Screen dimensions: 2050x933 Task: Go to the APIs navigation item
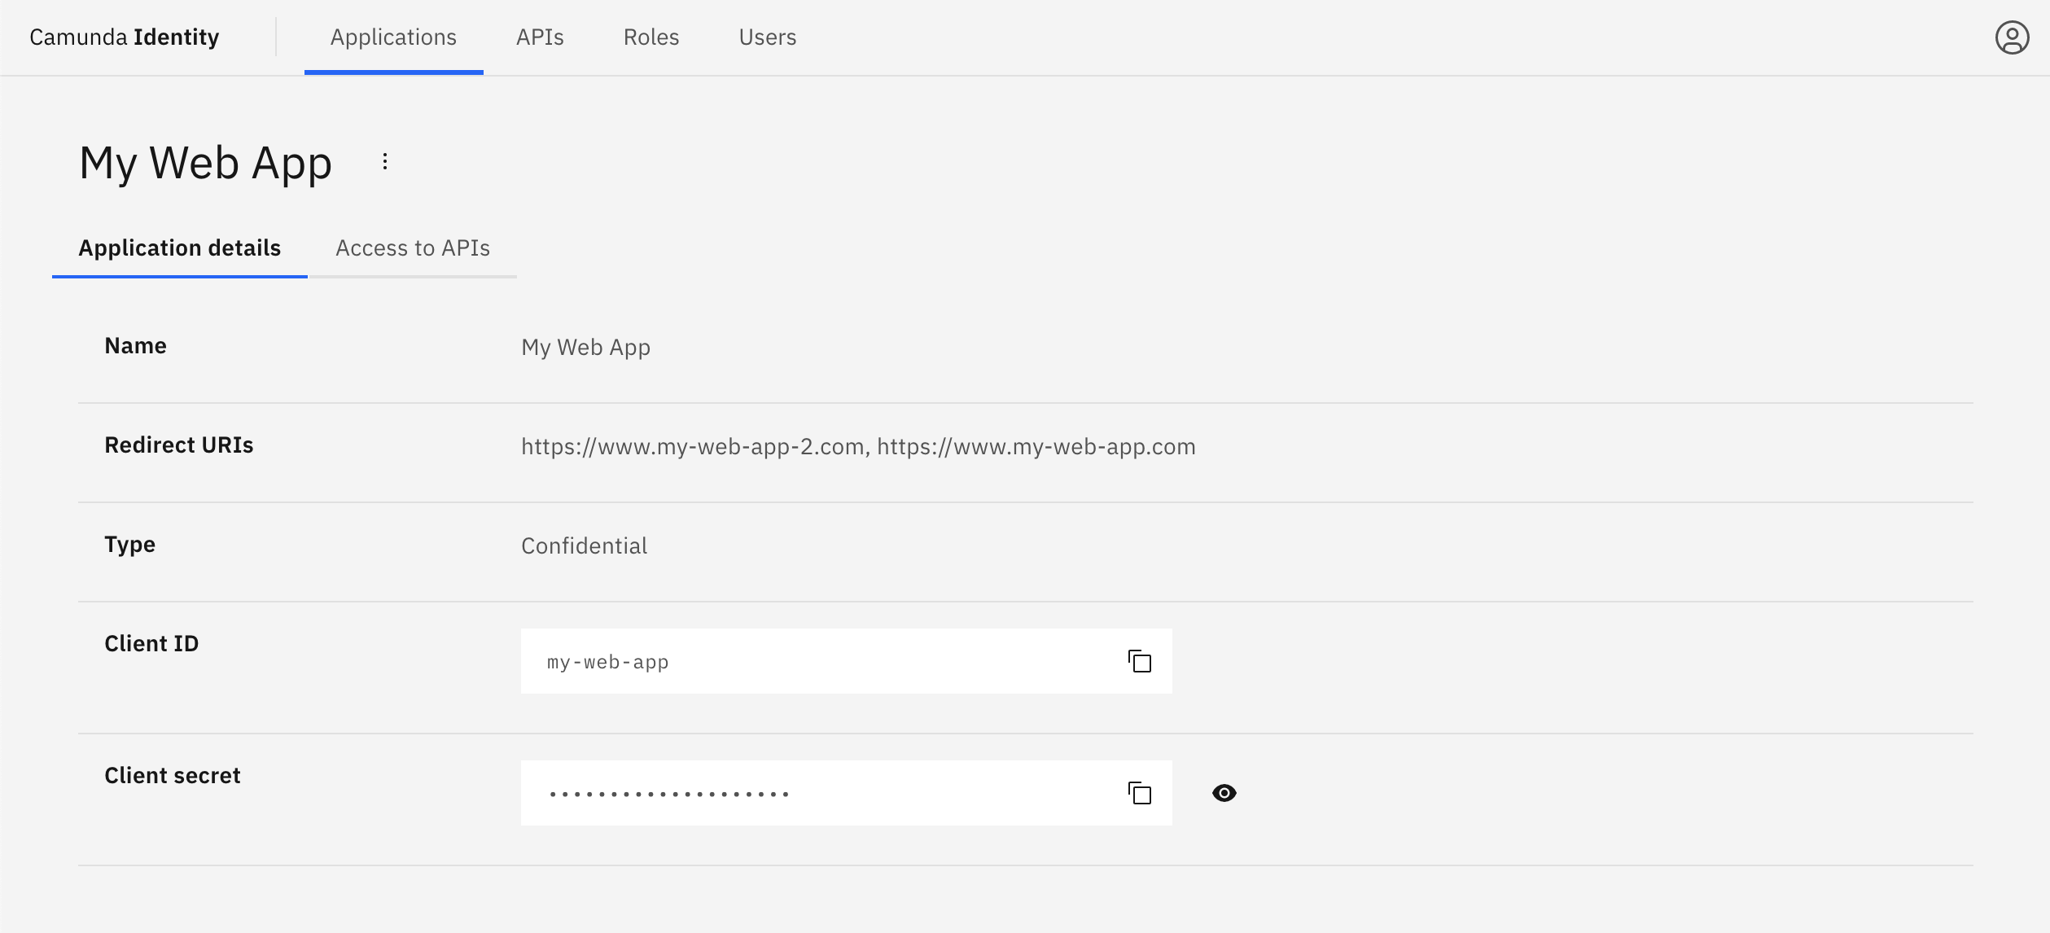coord(540,37)
